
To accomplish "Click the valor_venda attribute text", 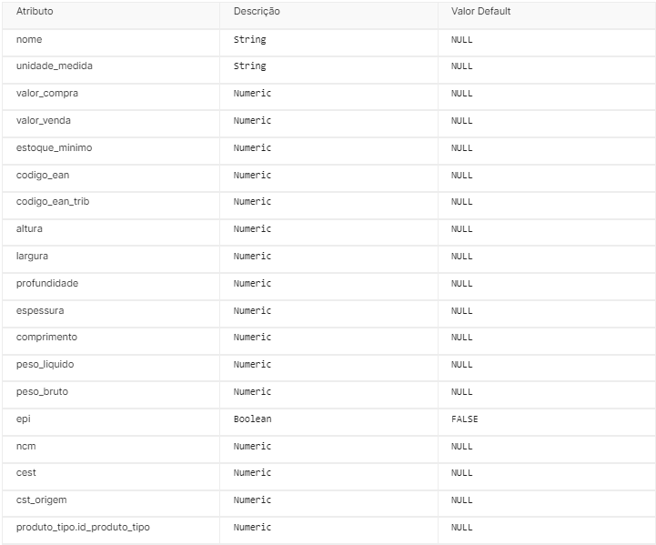I will tap(44, 120).
